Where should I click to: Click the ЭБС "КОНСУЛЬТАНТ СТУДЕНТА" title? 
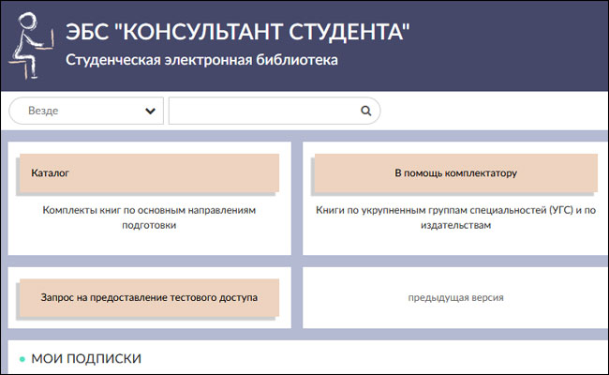238,31
